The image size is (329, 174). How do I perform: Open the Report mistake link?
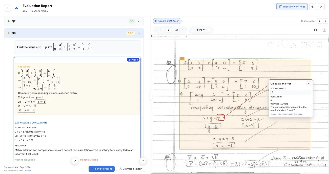28,170
